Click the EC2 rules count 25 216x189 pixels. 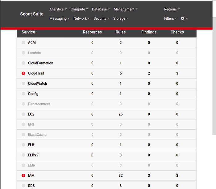tap(121, 114)
